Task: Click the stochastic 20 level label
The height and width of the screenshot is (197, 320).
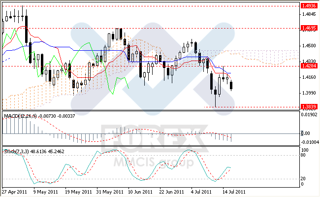Action: pos(303,179)
